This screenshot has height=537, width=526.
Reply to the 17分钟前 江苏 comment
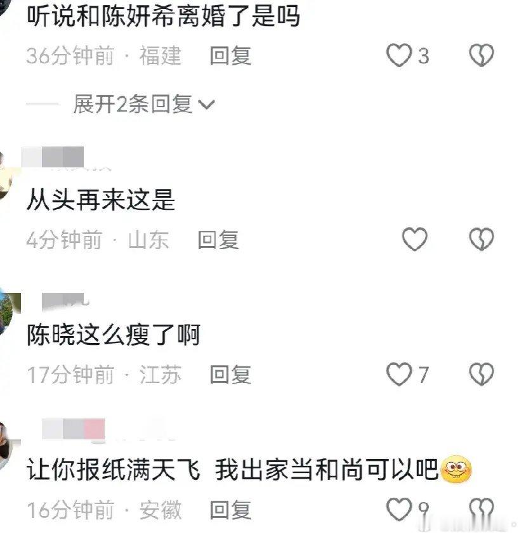[x=230, y=374]
